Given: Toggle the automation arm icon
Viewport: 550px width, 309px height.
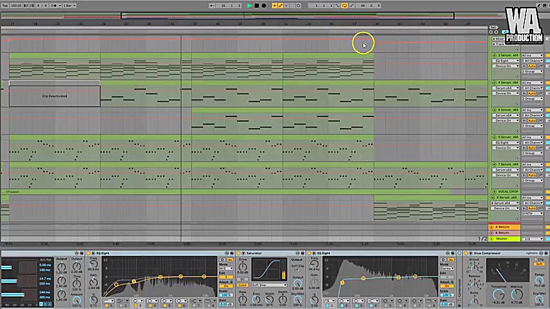Looking at the screenshot, I should (281, 6).
